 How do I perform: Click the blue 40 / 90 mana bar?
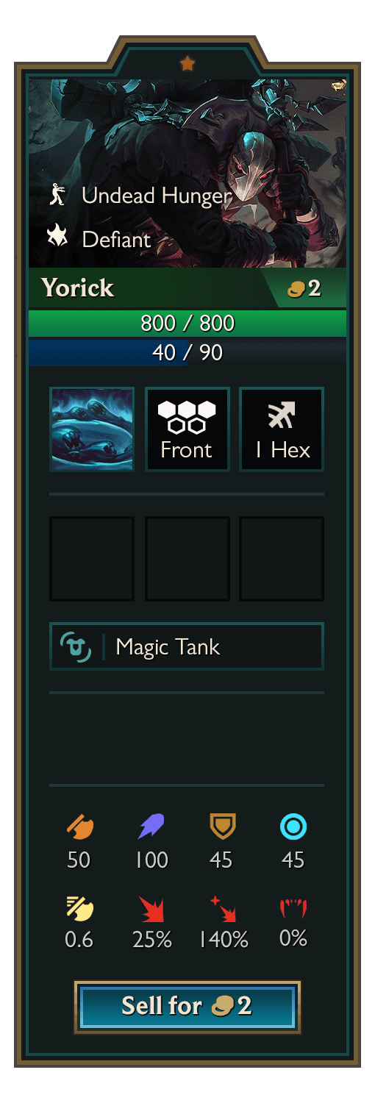click(x=187, y=352)
